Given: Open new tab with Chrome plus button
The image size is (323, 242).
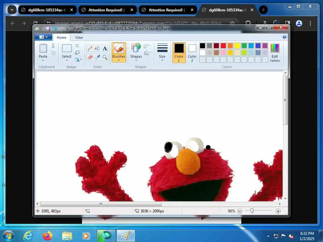Looking at the screenshot, I should [x=263, y=10].
